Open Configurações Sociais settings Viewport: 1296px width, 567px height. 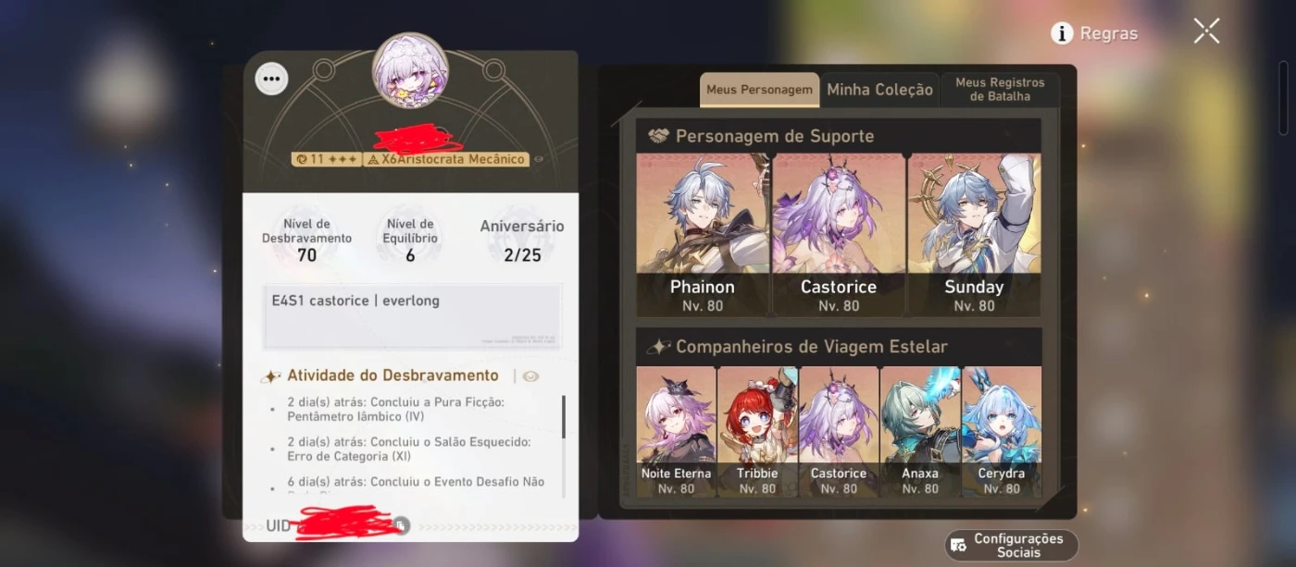(x=1011, y=545)
